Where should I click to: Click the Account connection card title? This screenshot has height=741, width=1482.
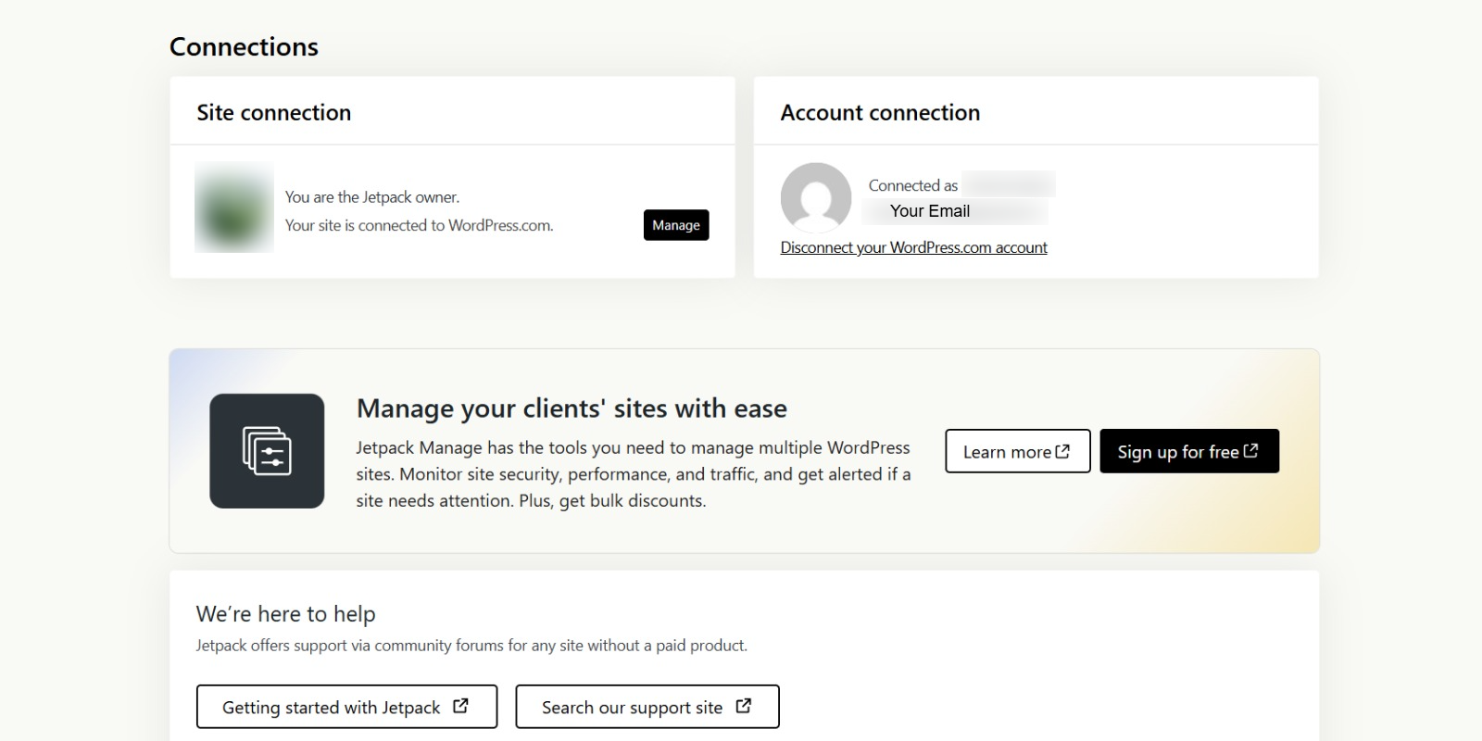[x=880, y=112]
